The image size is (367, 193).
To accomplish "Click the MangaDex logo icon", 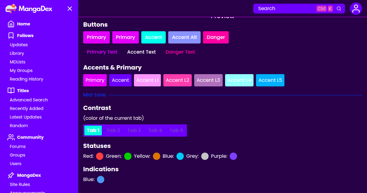I will pos(11,9).
